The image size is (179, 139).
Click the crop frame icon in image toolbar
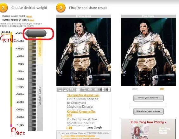point(78,89)
